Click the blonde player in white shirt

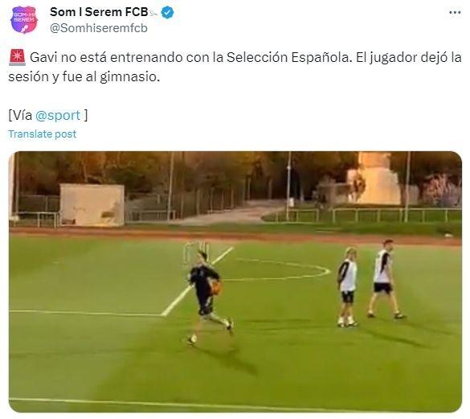348,287
